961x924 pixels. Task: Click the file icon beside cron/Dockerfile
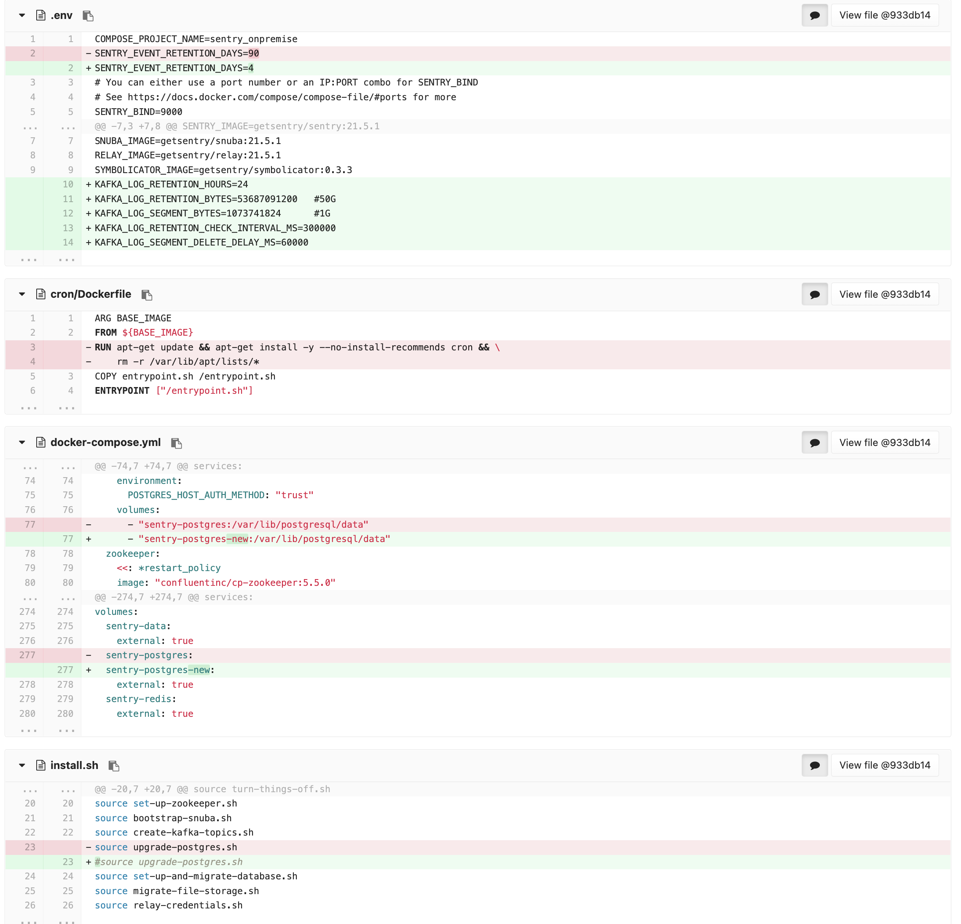tap(40, 294)
